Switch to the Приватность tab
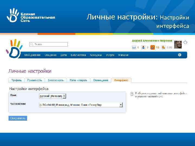195x146 pixels. pos(35,80)
